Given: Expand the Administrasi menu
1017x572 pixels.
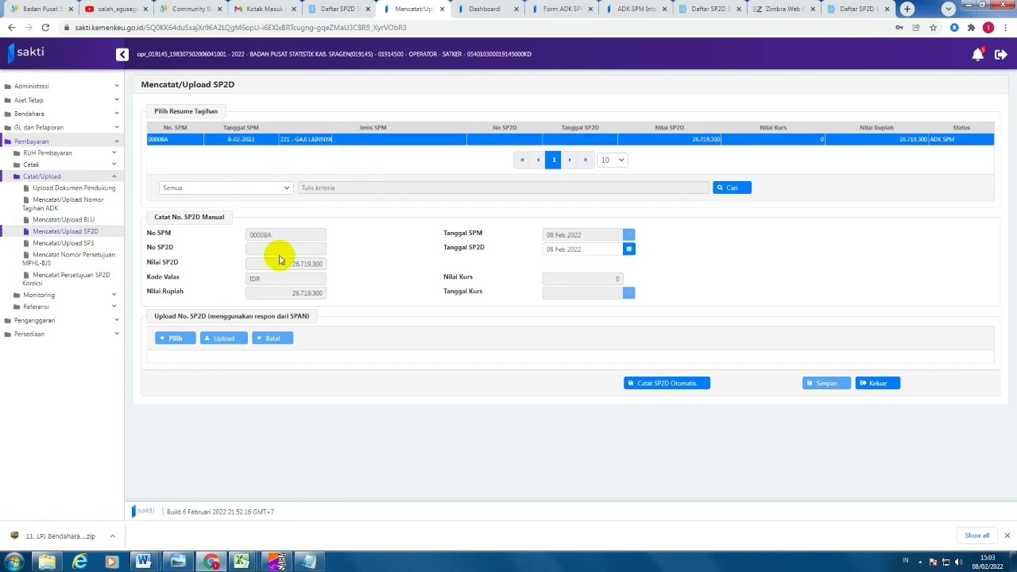Looking at the screenshot, I should coord(61,86).
